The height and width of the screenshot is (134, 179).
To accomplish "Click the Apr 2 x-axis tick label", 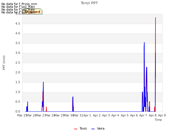I will click(x=97, y=115).
